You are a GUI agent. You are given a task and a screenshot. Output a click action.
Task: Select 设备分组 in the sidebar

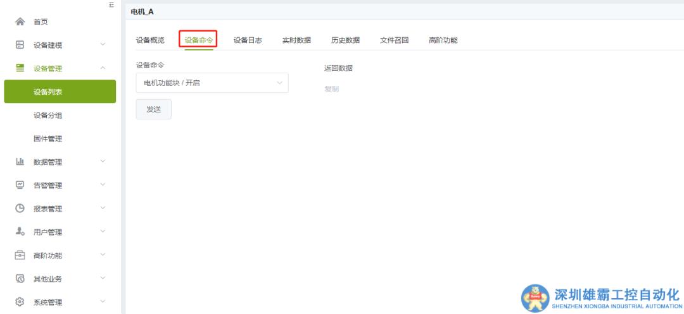click(x=48, y=116)
